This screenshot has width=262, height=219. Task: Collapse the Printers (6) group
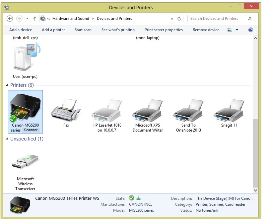[8, 85]
